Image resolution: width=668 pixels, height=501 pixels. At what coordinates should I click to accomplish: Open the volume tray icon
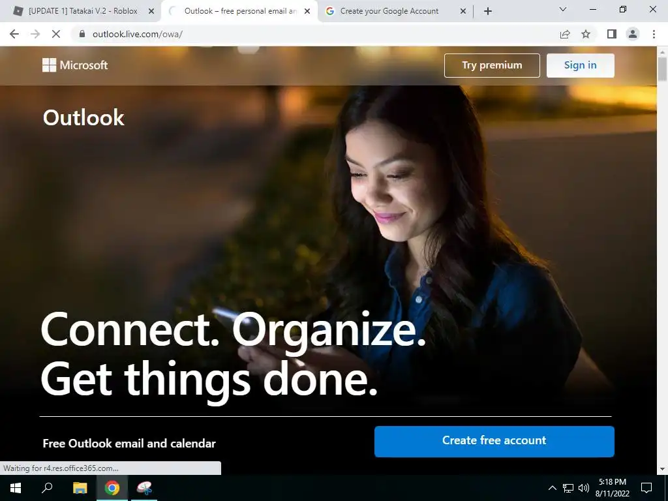click(x=584, y=488)
